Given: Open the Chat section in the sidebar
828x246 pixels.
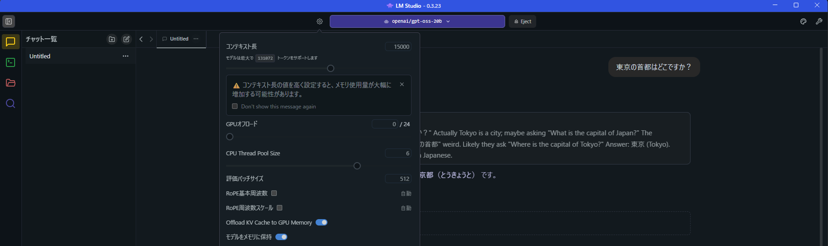Looking at the screenshot, I should click(11, 42).
